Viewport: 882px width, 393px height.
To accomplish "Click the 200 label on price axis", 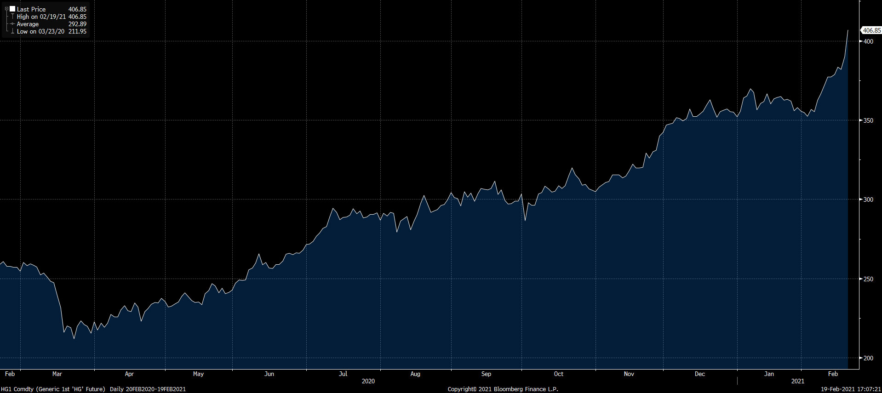I will pyautogui.click(x=868, y=358).
